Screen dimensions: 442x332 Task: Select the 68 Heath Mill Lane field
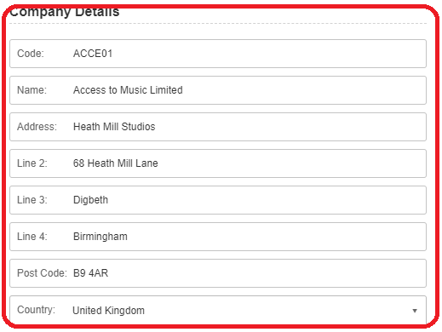coord(218,163)
